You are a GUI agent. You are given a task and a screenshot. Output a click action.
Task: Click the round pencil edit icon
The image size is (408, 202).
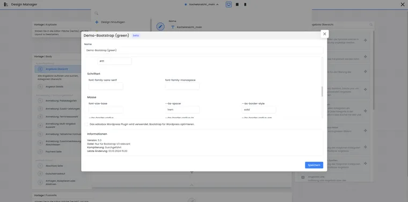click(x=161, y=26)
